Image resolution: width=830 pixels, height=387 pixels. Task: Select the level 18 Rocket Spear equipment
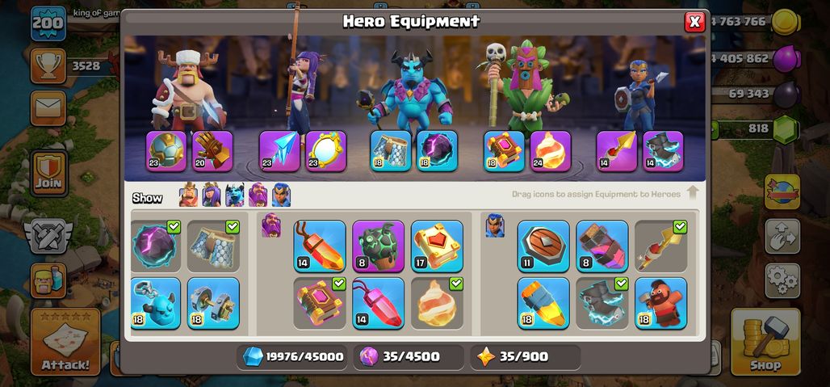[543, 303]
